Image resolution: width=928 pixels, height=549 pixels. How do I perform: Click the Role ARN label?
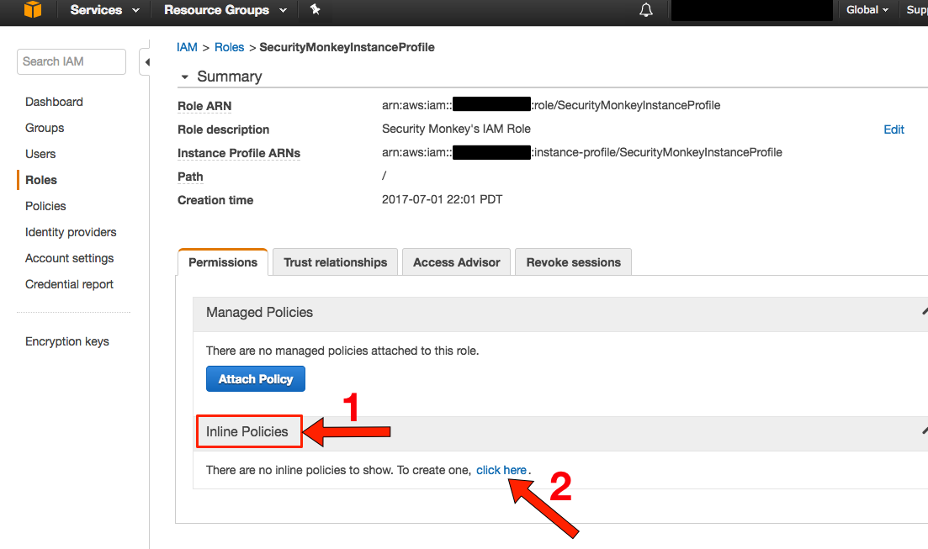pos(204,106)
